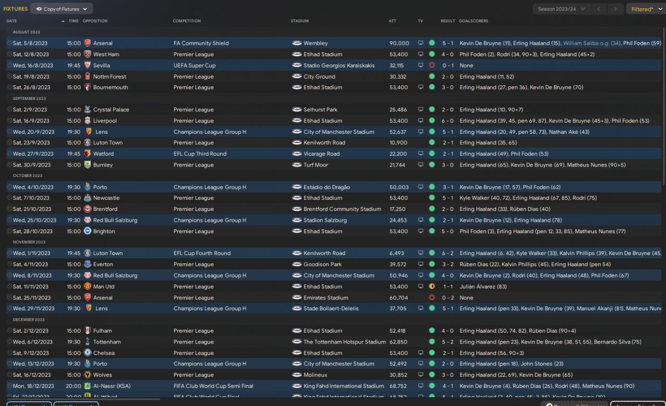Click the Sevilla club crest
The width and height of the screenshot is (666, 406).
[x=87, y=66]
